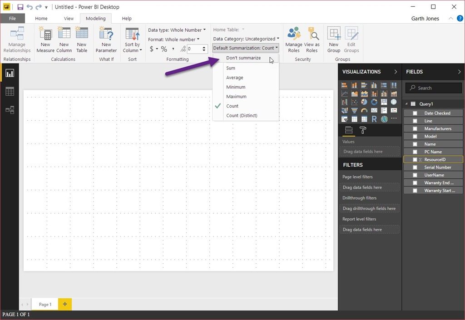Check the Serial Number field
The width and height of the screenshot is (465, 320).
pyautogui.click(x=415, y=167)
